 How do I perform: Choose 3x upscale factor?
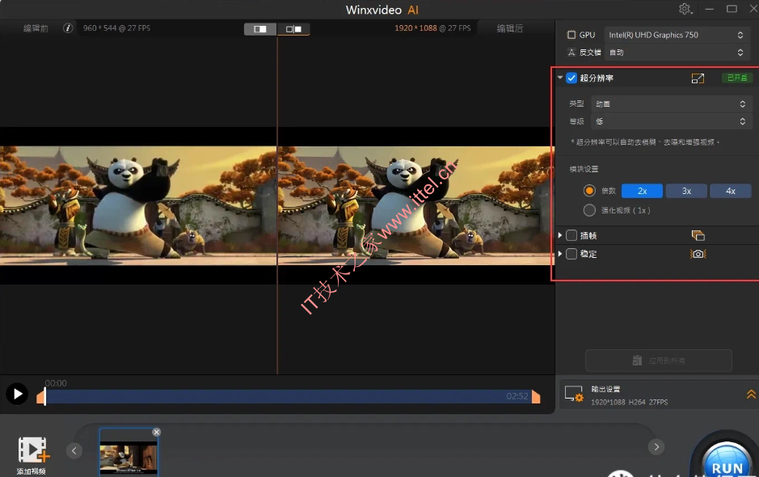point(686,191)
